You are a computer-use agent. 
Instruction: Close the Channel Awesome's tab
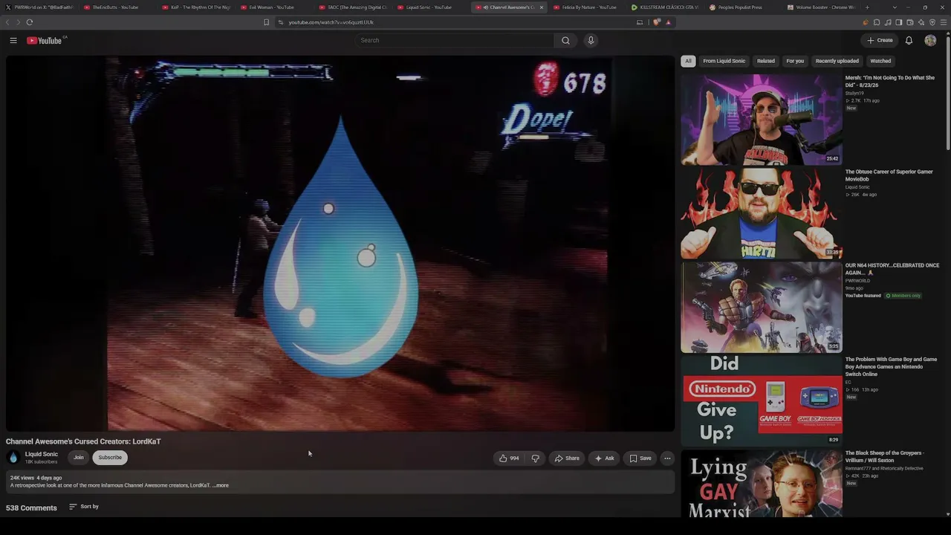click(541, 7)
